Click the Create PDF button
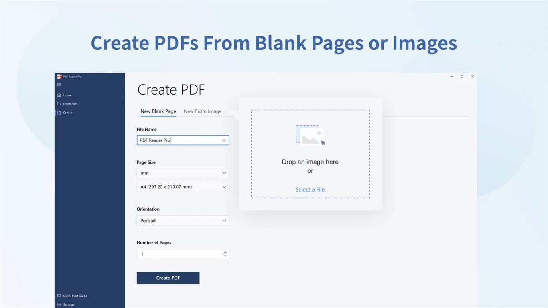 (x=168, y=278)
